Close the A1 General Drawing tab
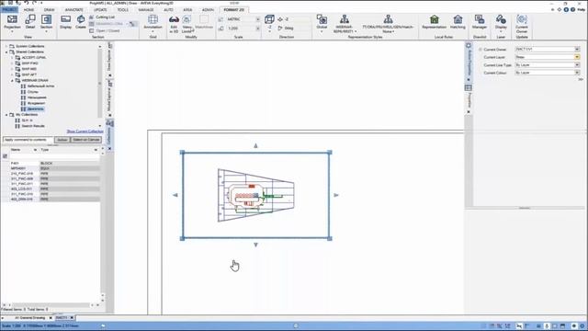The image size is (588, 331). point(51,318)
